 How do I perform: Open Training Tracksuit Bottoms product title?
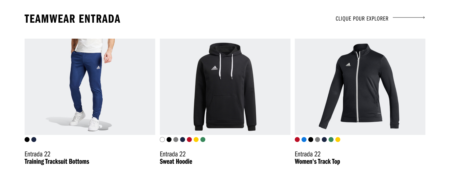pos(57,162)
